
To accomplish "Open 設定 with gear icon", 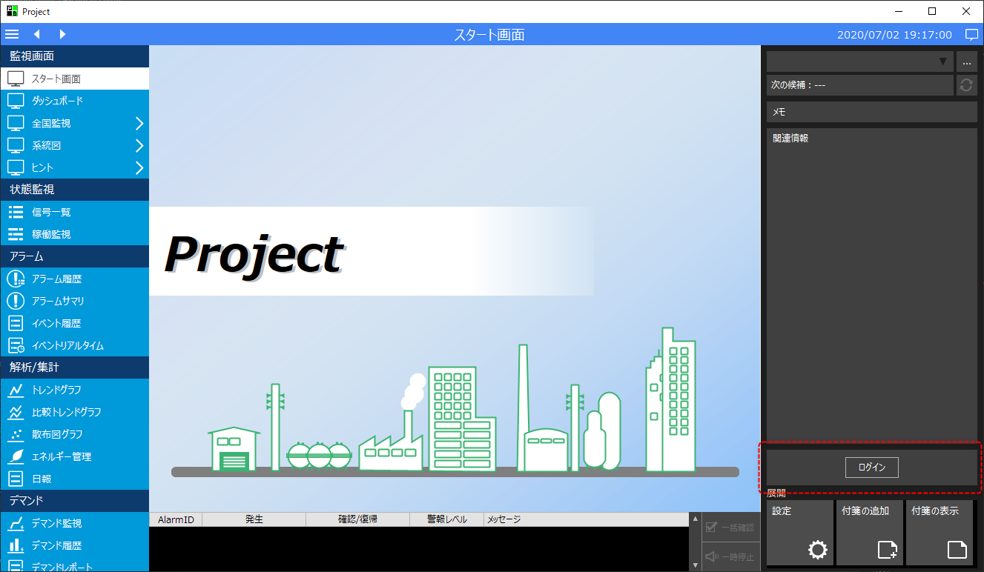I will click(x=799, y=533).
